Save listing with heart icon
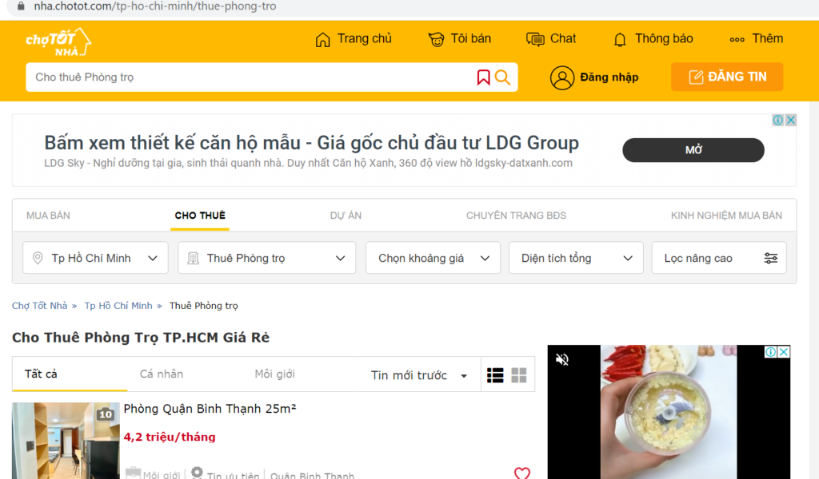Image resolution: width=819 pixels, height=479 pixels. coord(521,473)
